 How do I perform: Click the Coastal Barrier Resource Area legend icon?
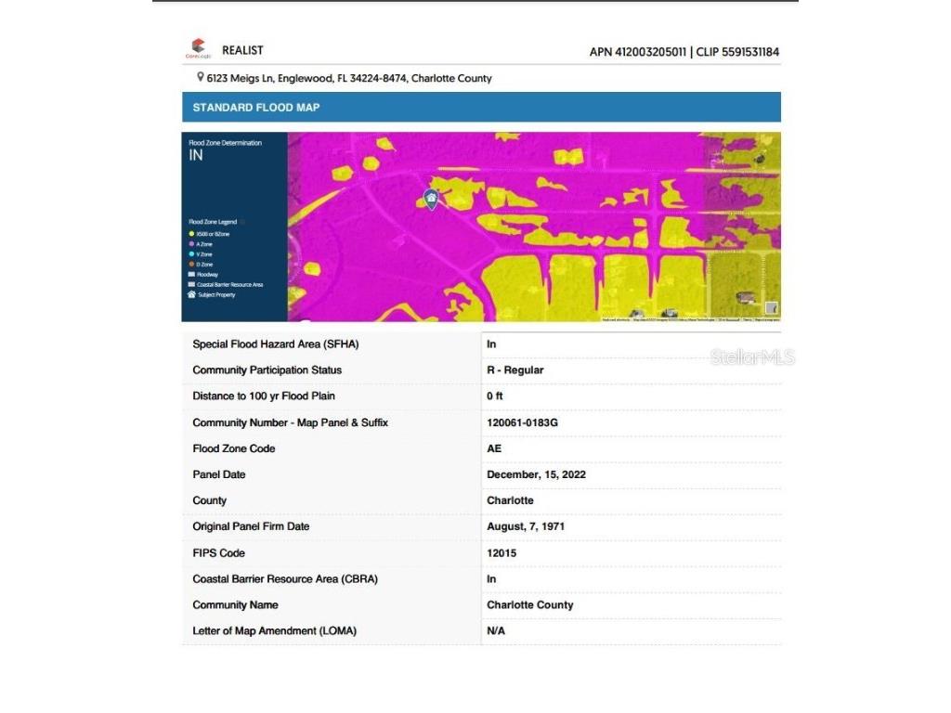(x=191, y=284)
